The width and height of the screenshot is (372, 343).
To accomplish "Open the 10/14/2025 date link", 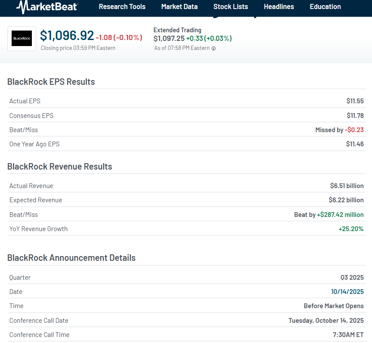I will [347, 291].
